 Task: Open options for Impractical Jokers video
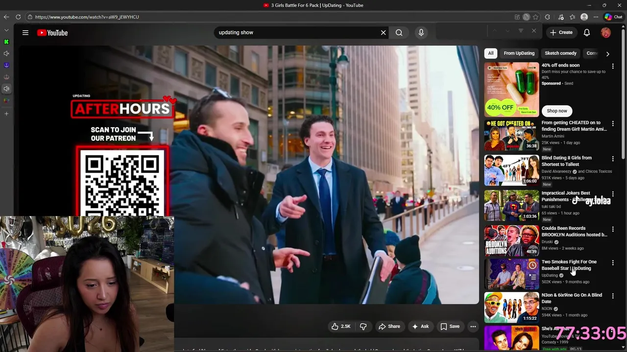coord(613,194)
